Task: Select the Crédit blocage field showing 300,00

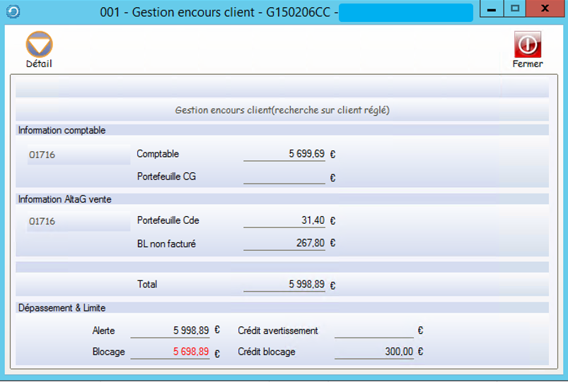Action: (x=373, y=352)
